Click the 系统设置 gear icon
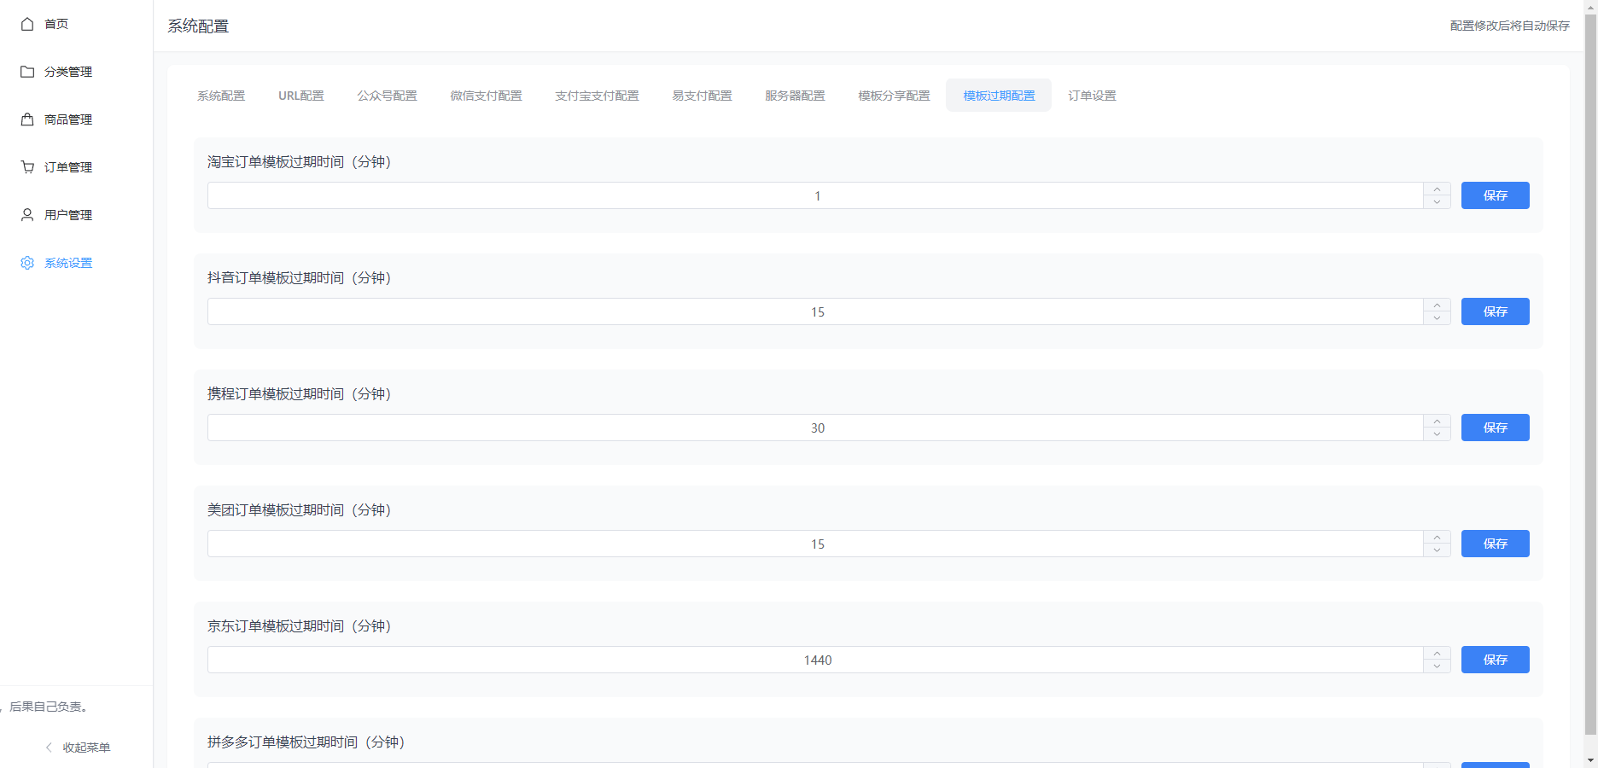This screenshot has width=1598, height=768. 26,263
